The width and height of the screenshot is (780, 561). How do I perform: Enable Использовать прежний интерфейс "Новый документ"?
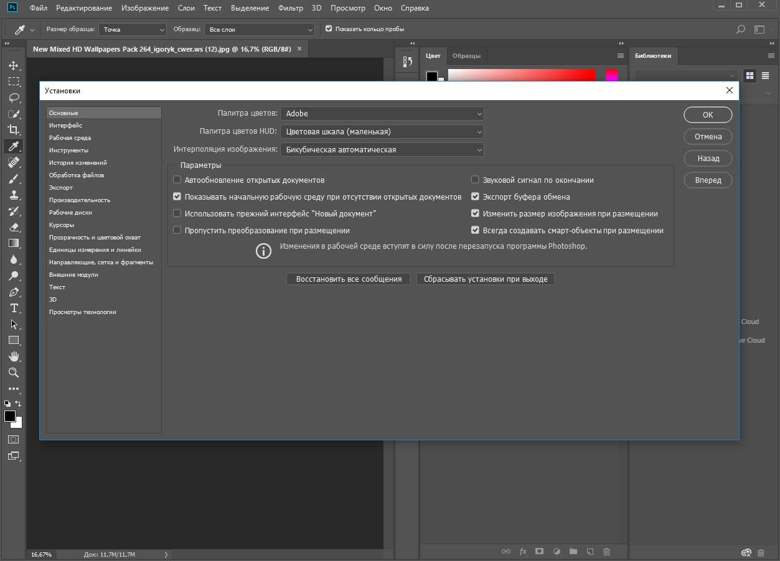(x=177, y=213)
